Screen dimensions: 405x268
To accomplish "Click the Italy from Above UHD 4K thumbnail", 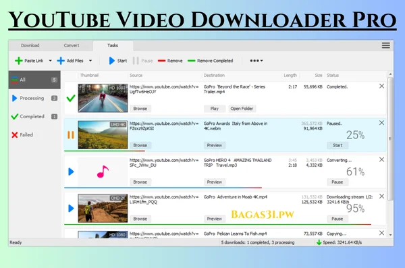I will (x=103, y=134).
